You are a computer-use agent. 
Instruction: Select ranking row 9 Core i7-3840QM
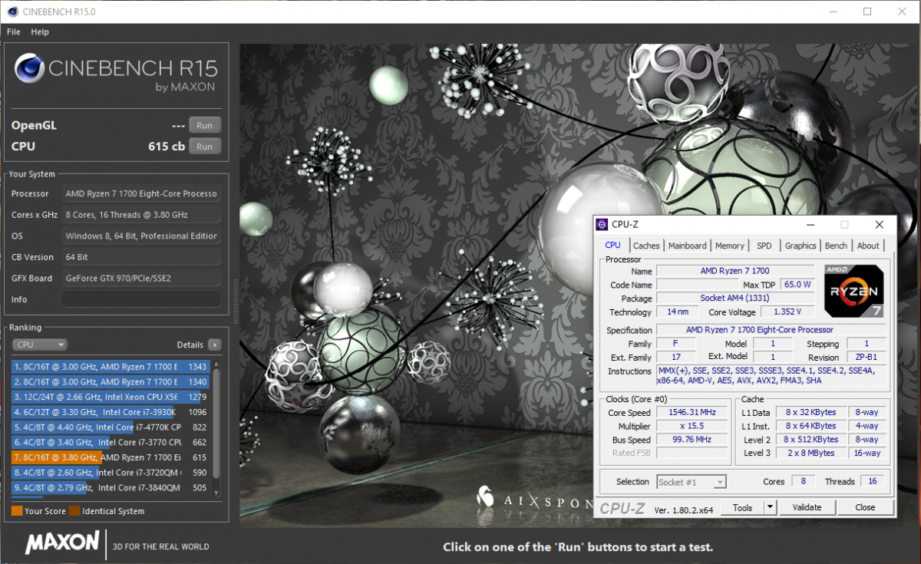point(111,487)
